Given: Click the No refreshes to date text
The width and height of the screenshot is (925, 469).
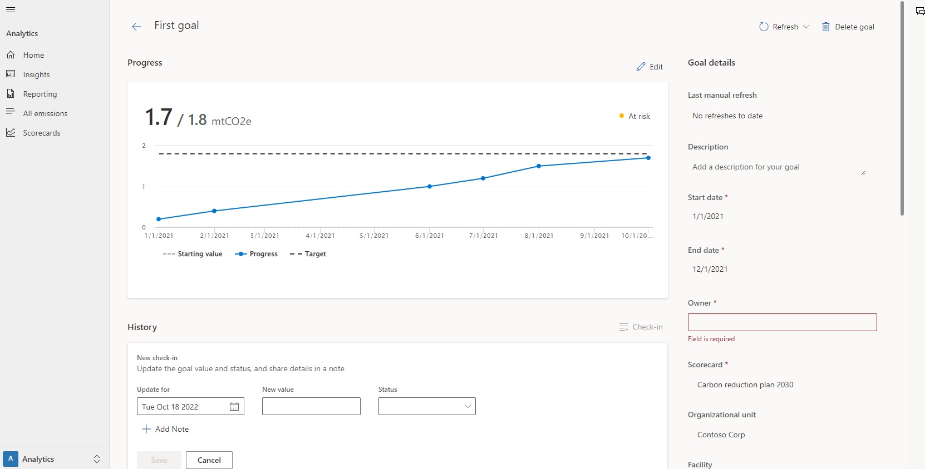Looking at the screenshot, I should point(727,116).
